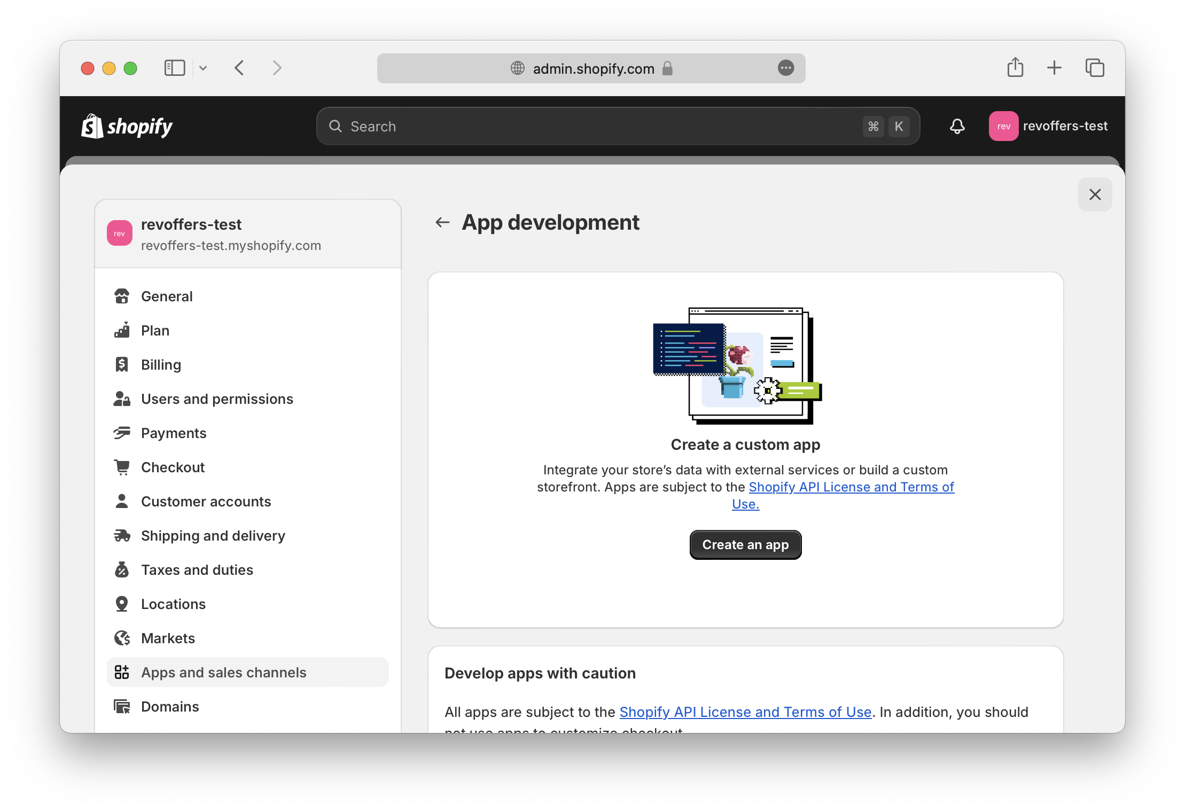Click the notifications bell icon
This screenshot has width=1185, height=812.
(957, 126)
